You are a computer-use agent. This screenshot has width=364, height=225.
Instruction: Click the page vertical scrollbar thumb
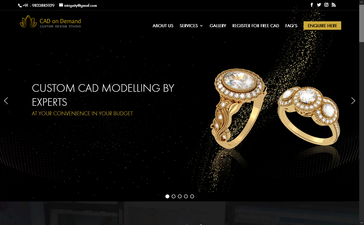coord(361,24)
